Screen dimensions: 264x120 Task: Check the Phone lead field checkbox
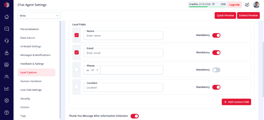(77, 70)
